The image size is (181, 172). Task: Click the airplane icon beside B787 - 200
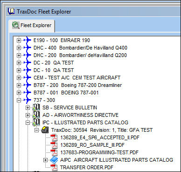[28, 85]
